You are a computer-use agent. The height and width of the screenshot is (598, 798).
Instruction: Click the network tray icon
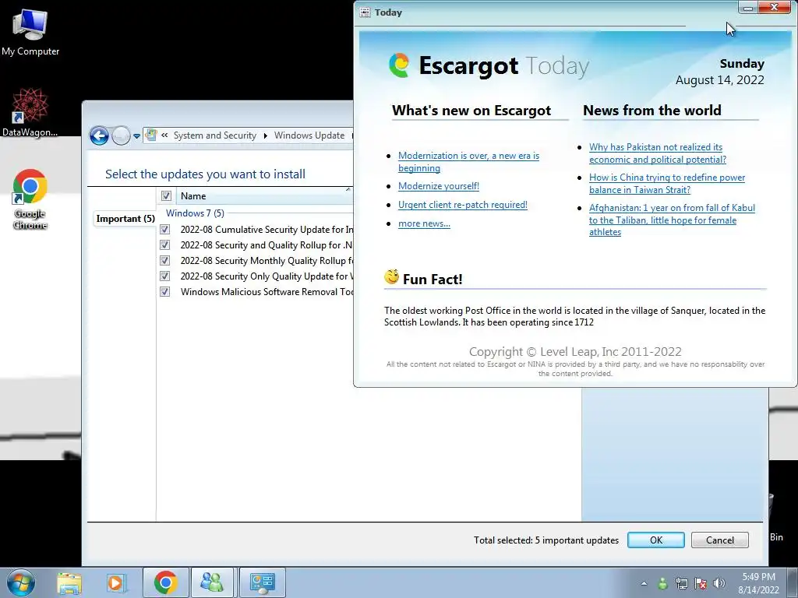point(681,583)
